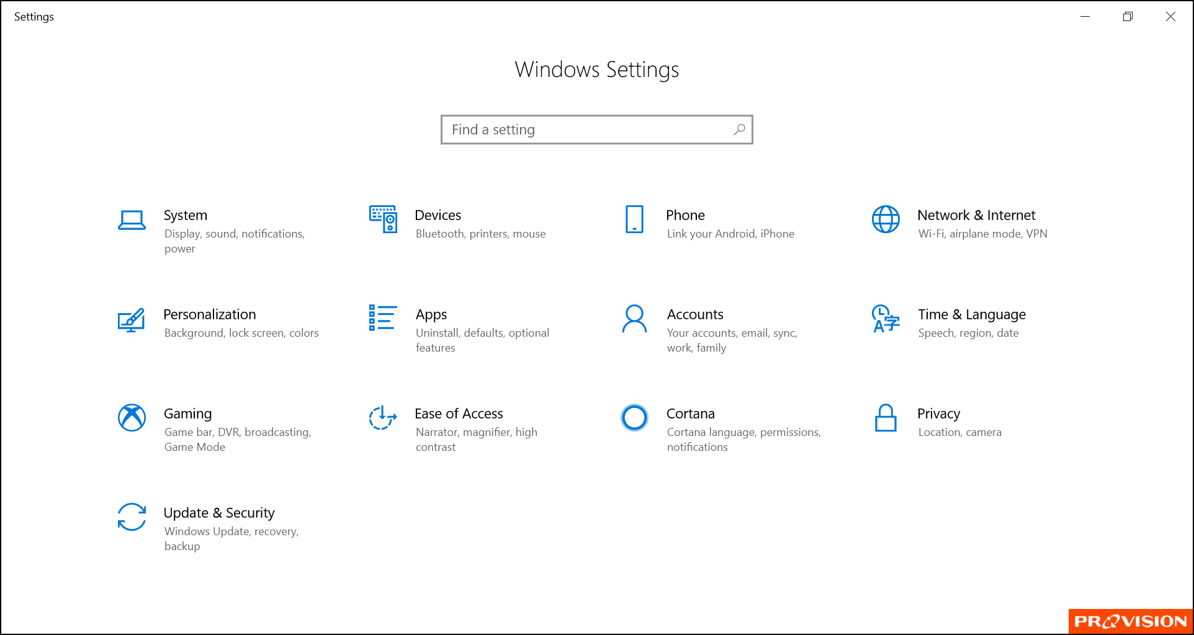Select Time & Language title
The image size is (1194, 635).
(x=972, y=314)
